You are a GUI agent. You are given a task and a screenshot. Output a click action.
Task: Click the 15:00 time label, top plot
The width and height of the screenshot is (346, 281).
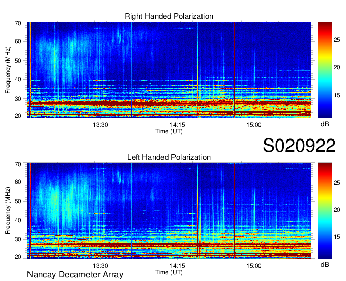click(x=254, y=125)
